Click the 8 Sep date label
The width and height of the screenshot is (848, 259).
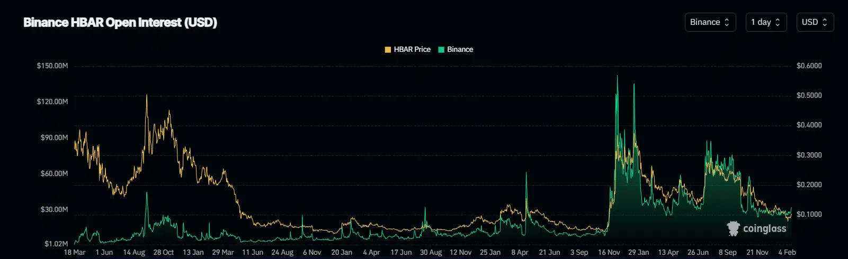727,252
